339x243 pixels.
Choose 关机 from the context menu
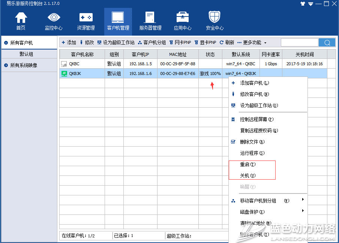pyautogui.click(x=247, y=175)
